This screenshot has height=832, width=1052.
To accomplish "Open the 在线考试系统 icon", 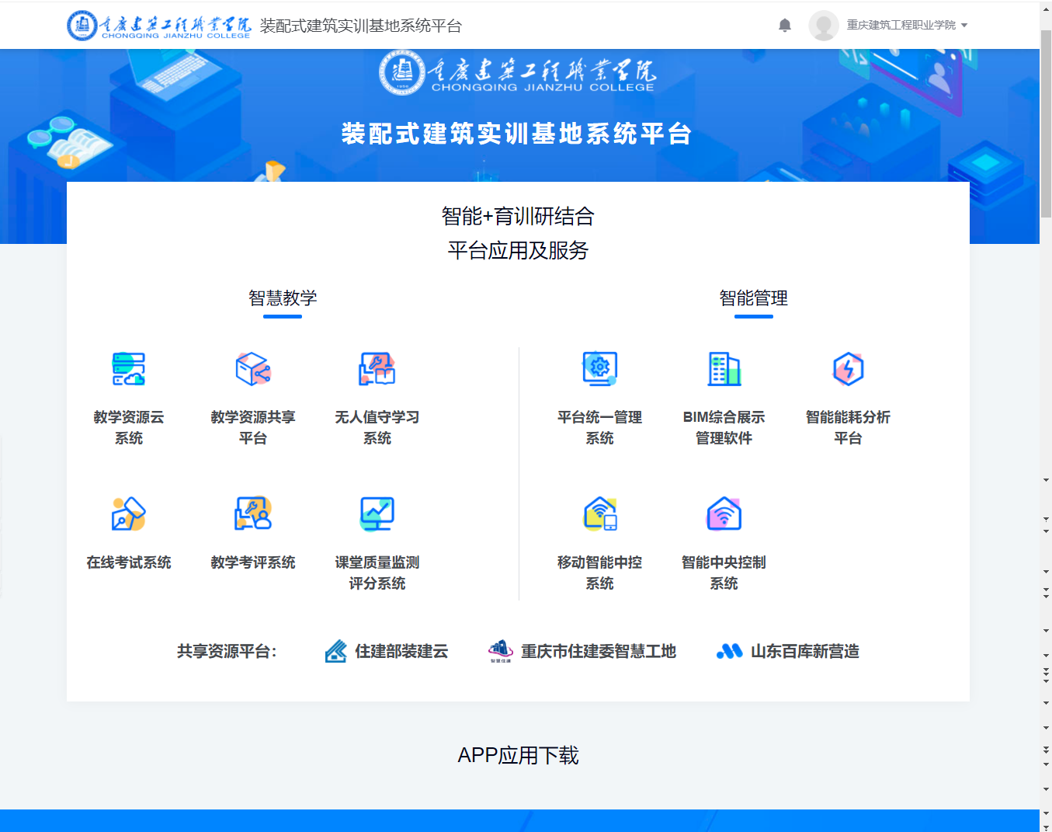I will pos(129,514).
